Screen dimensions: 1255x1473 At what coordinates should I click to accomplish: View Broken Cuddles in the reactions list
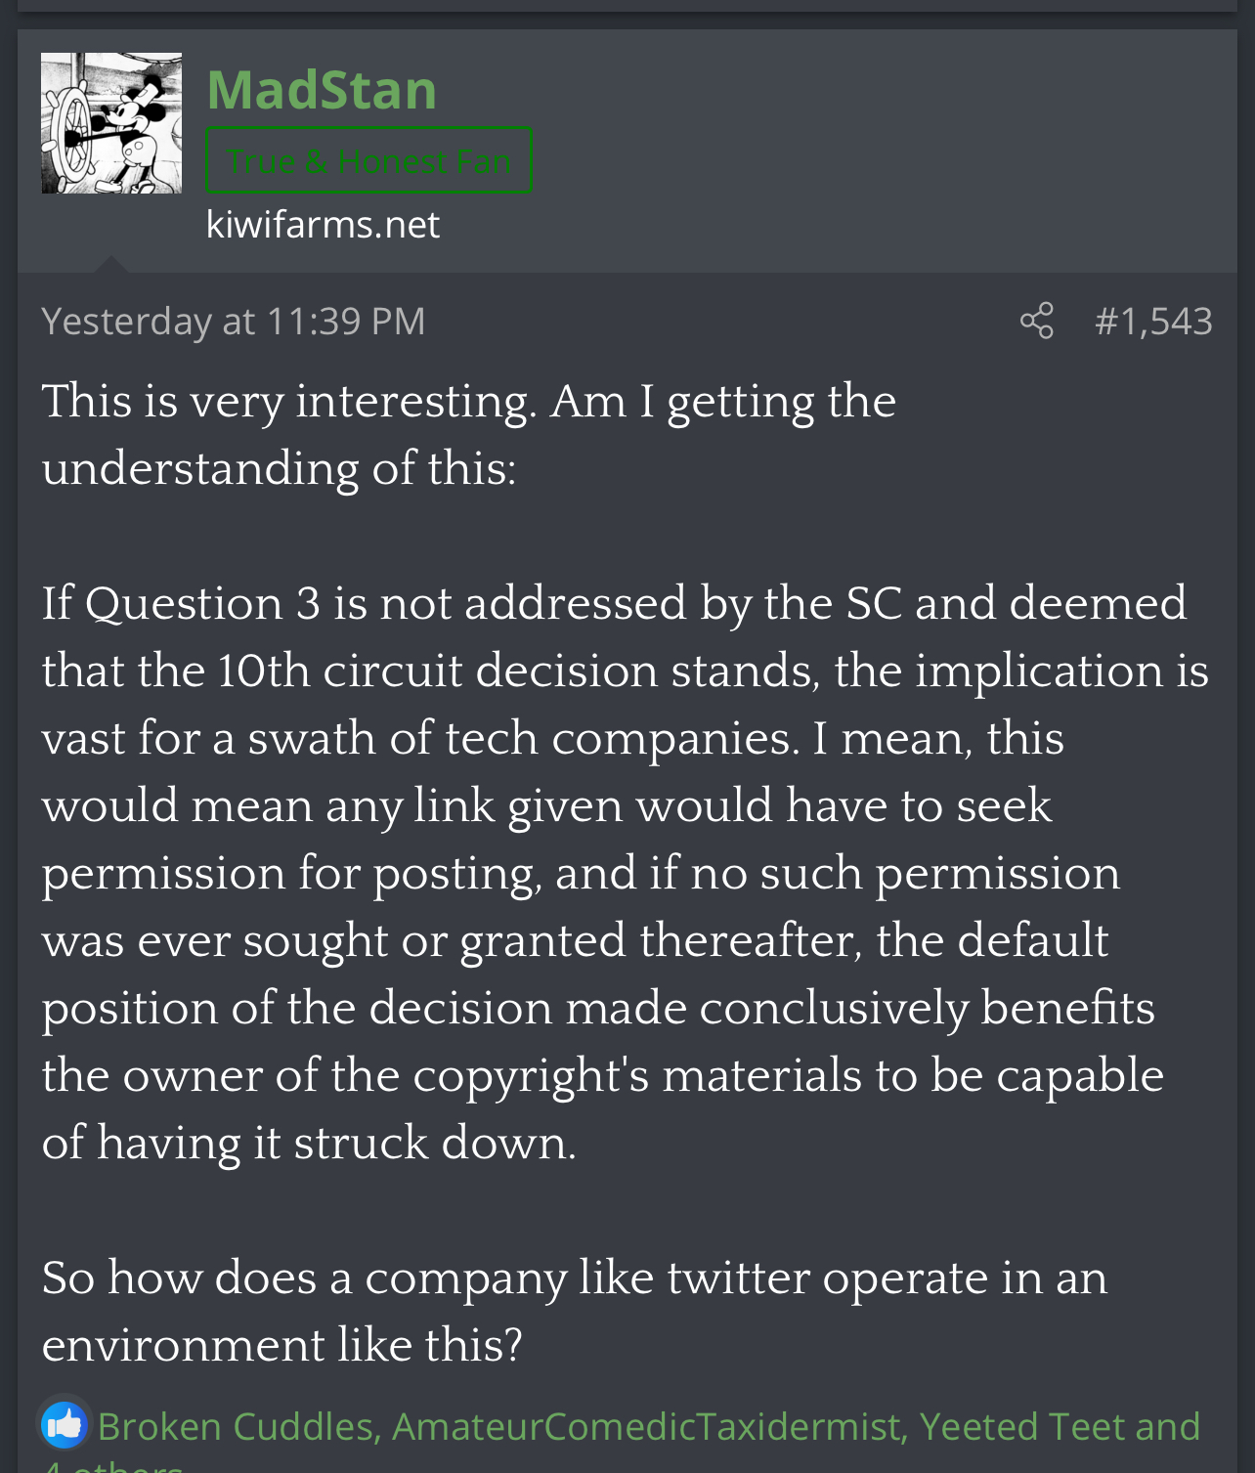pyautogui.click(x=236, y=1427)
